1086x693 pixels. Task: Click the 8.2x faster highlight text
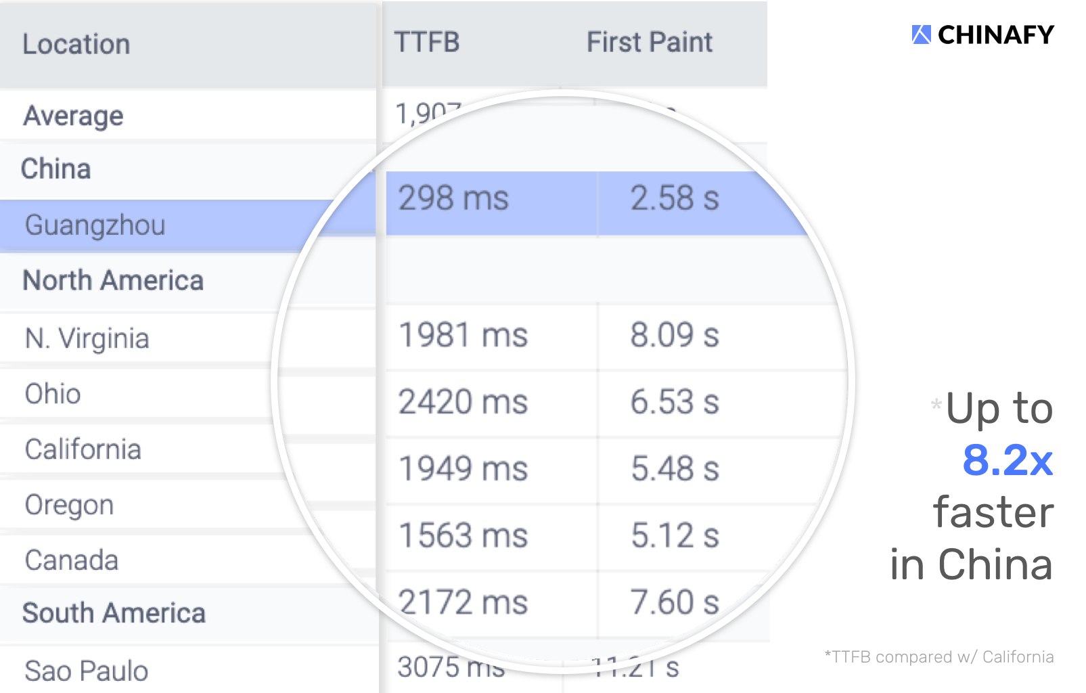click(x=1007, y=460)
